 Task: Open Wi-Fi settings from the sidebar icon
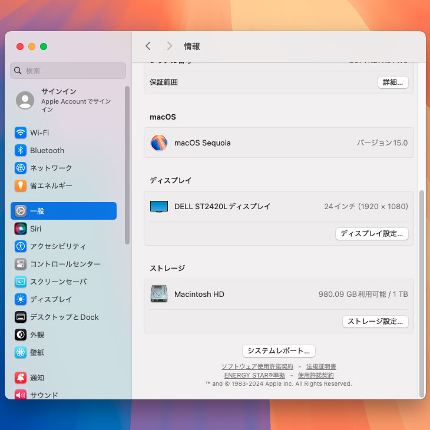coord(21,133)
